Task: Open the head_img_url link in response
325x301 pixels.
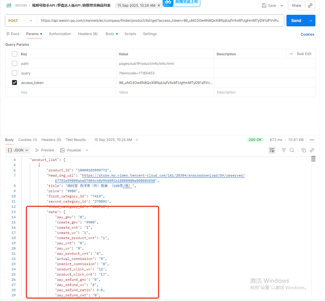Action: pyautogui.click(x=163, y=175)
